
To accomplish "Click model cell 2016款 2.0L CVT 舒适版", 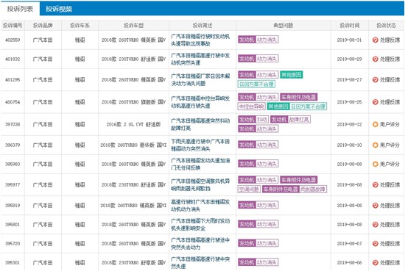I will (133, 124).
